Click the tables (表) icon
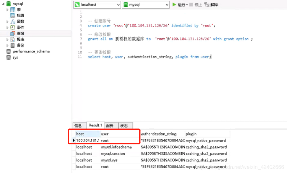The image size is (287, 173). tap(13, 10)
